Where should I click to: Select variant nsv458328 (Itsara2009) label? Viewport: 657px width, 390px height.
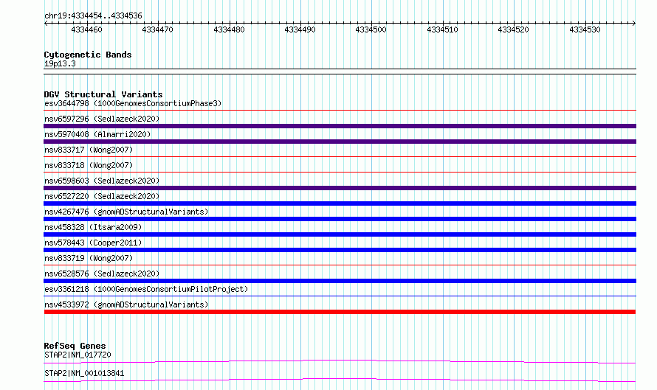[x=93, y=227]
